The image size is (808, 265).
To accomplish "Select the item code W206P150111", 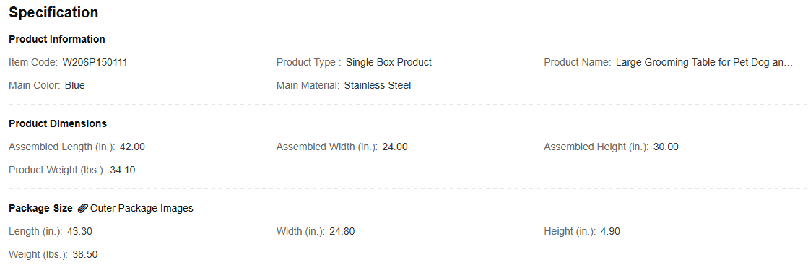I will point(95,62).
